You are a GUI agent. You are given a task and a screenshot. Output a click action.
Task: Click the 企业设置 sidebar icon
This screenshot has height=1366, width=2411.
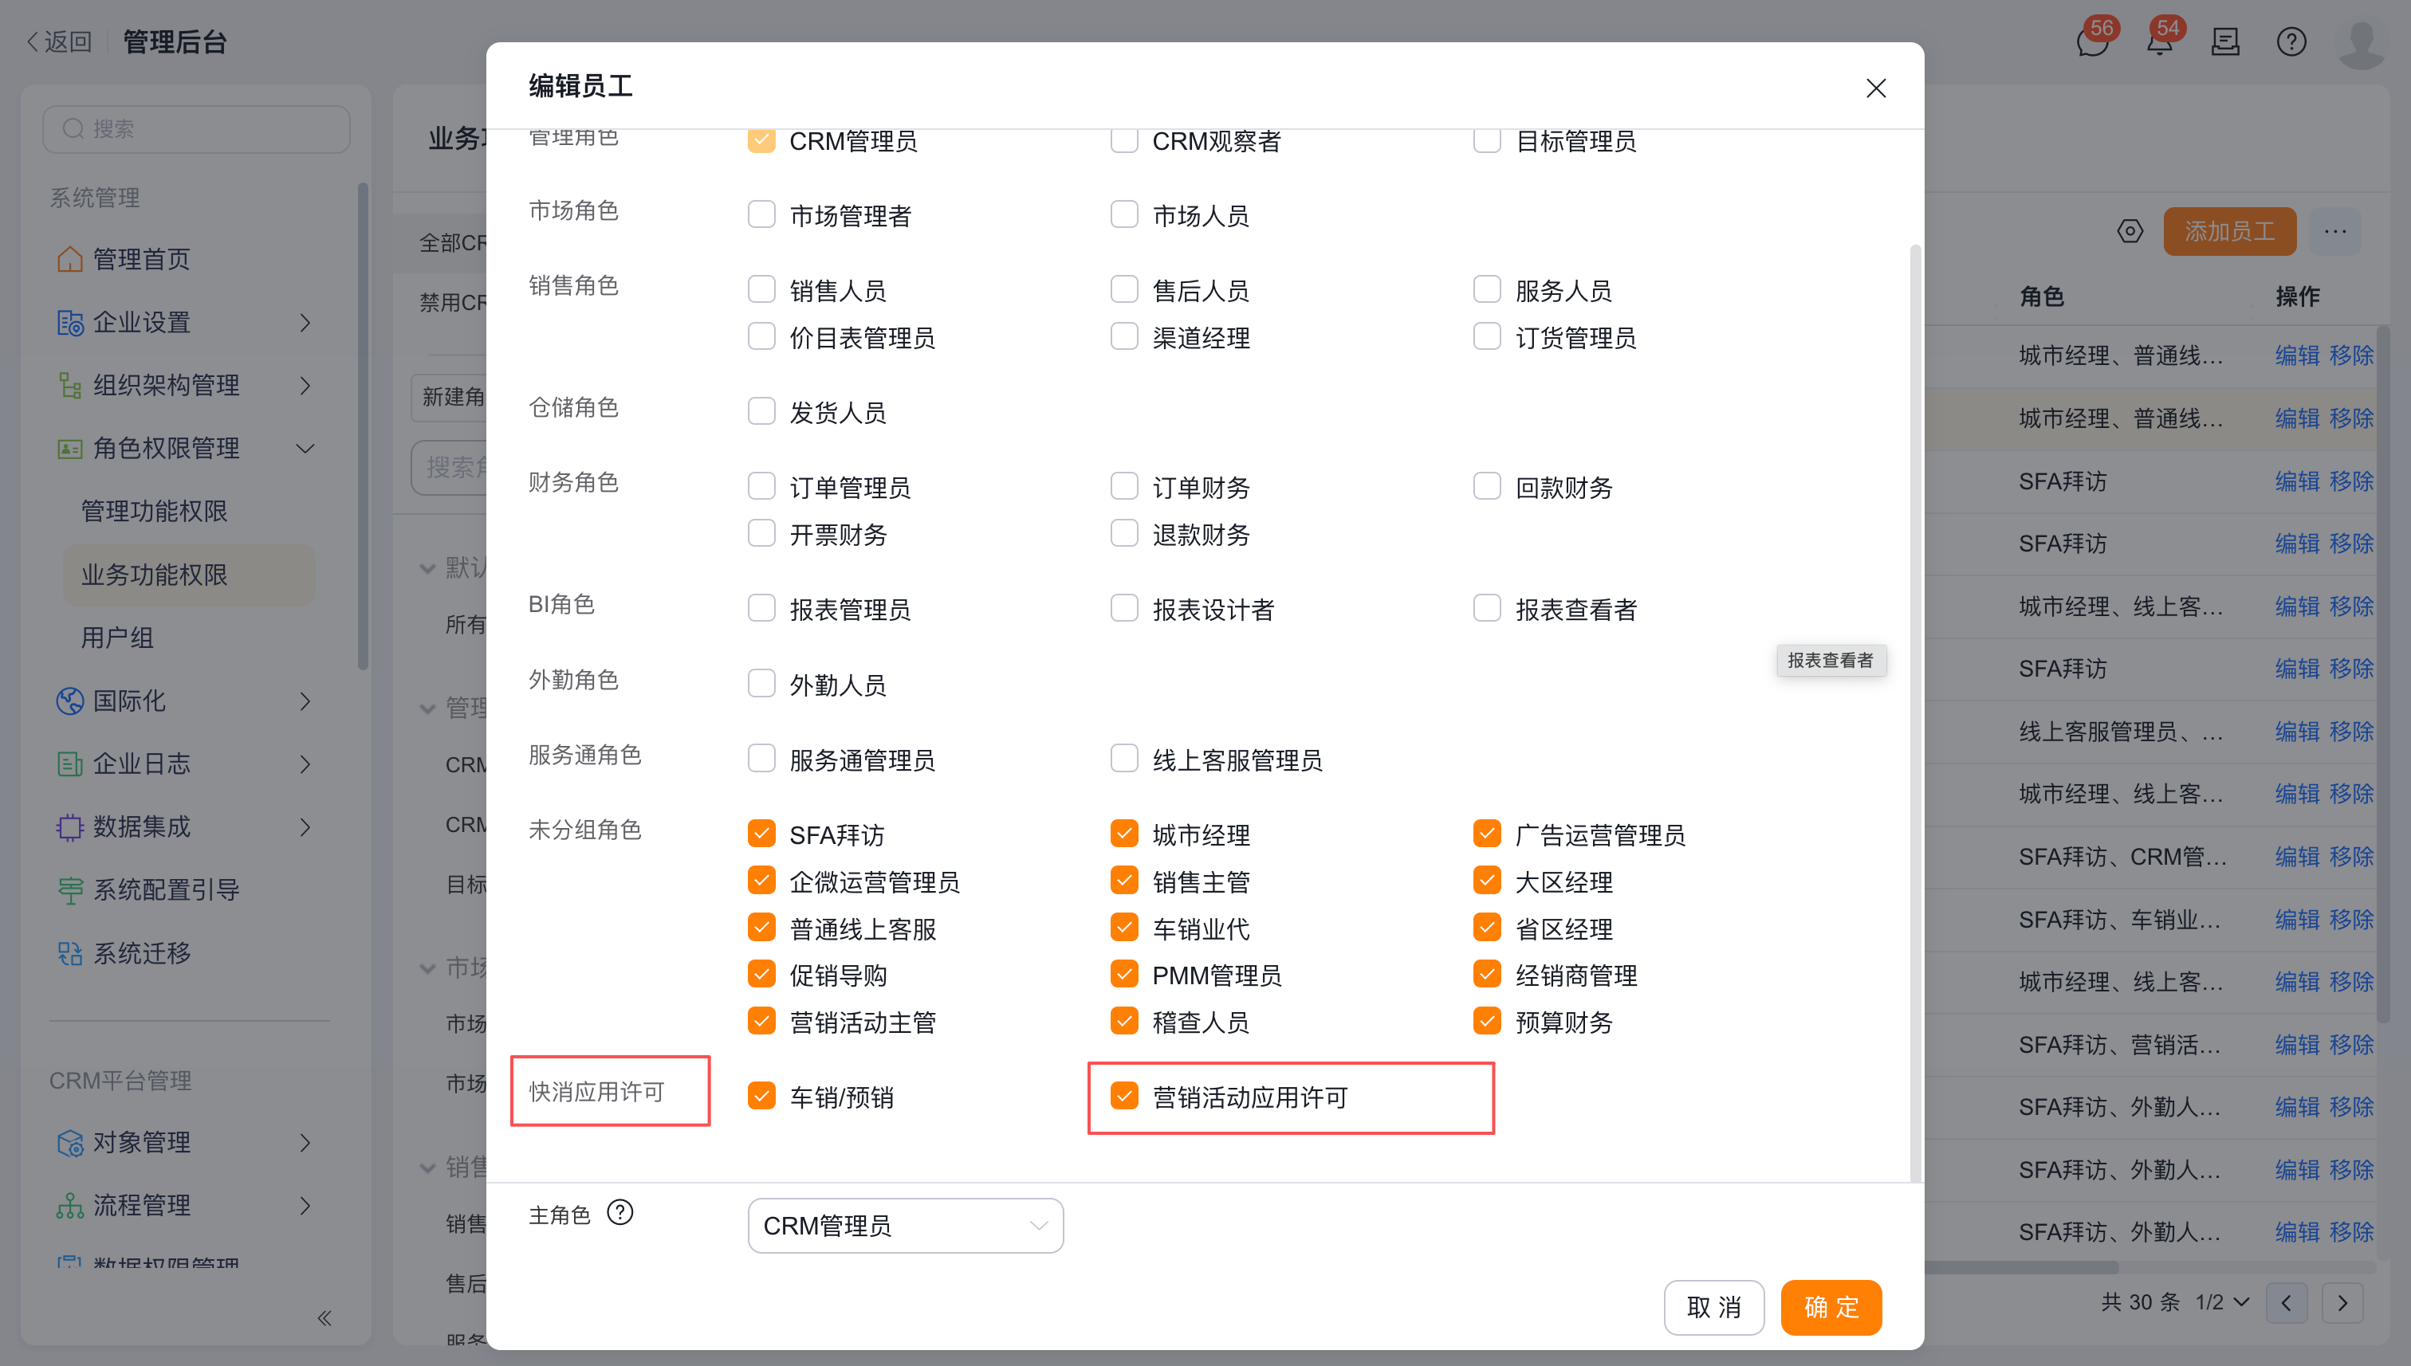(69, 323)
